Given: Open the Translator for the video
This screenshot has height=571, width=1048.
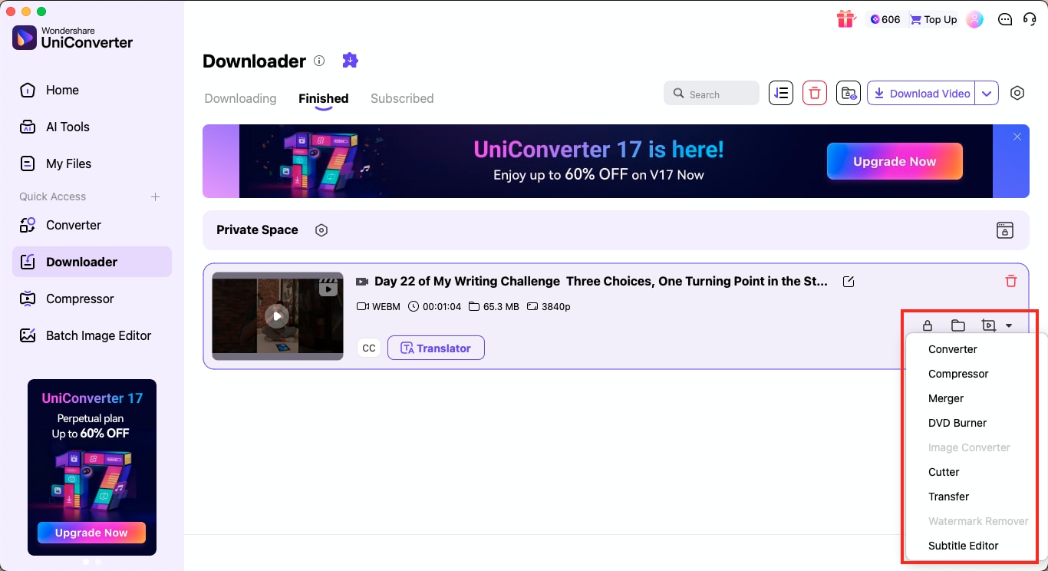Looking at the screenshot, I should [436, 347].
